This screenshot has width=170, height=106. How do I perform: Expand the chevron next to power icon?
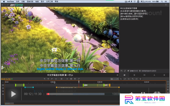pyautogui.click(x=5, y=5)
